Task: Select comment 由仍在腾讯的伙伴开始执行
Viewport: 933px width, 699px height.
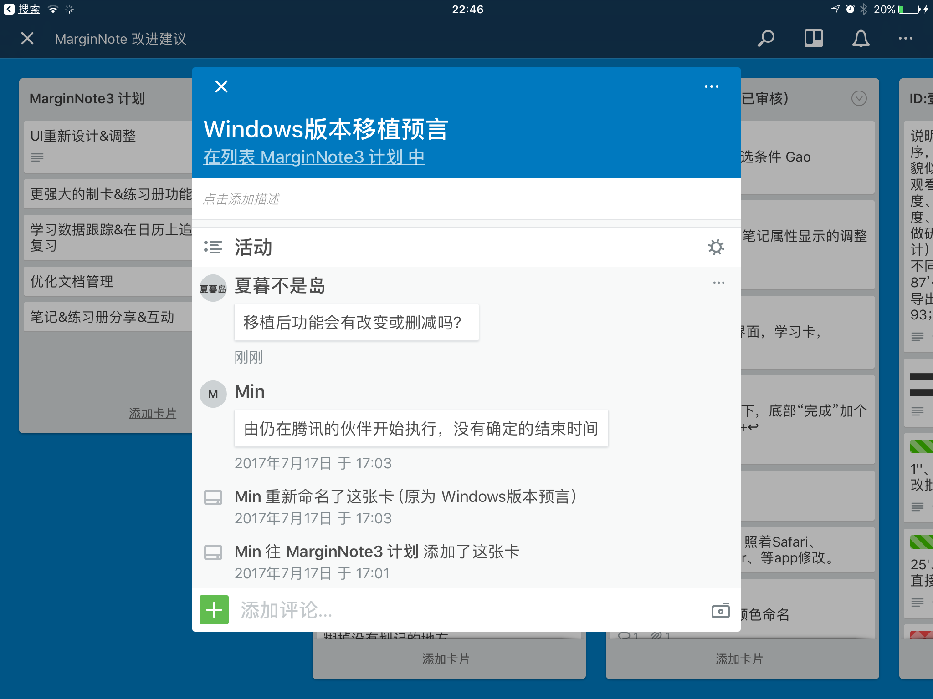Action: click(x=421, y=428)
